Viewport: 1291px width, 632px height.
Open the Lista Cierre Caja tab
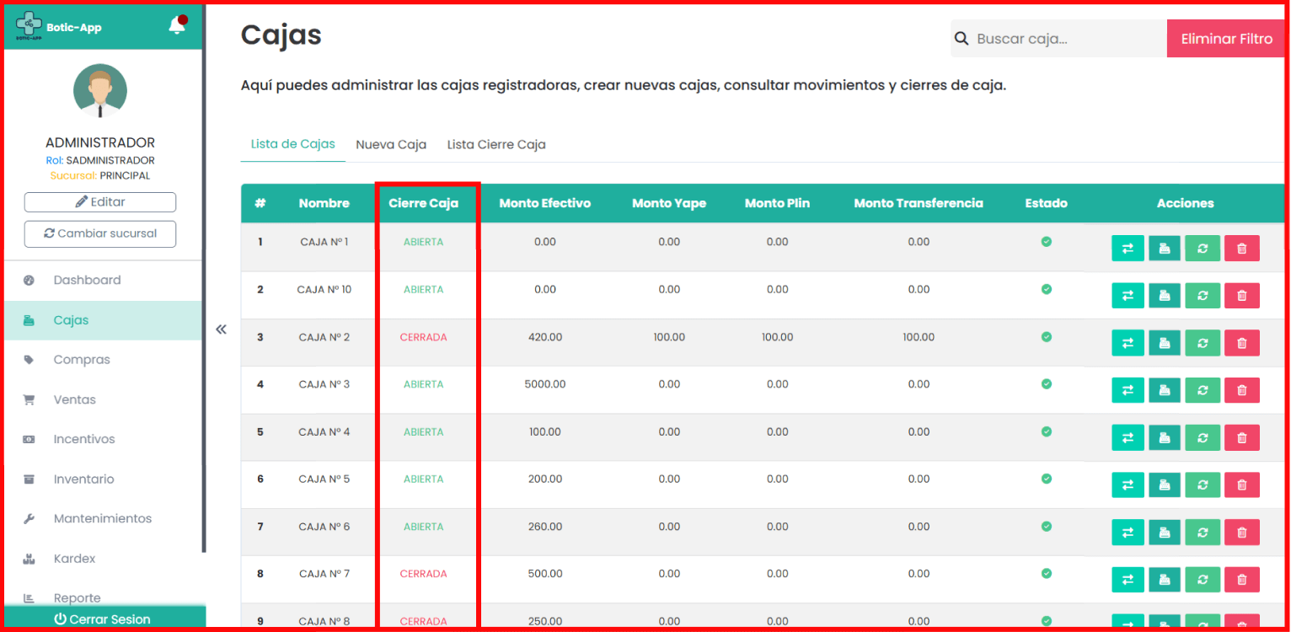[496, 144]
